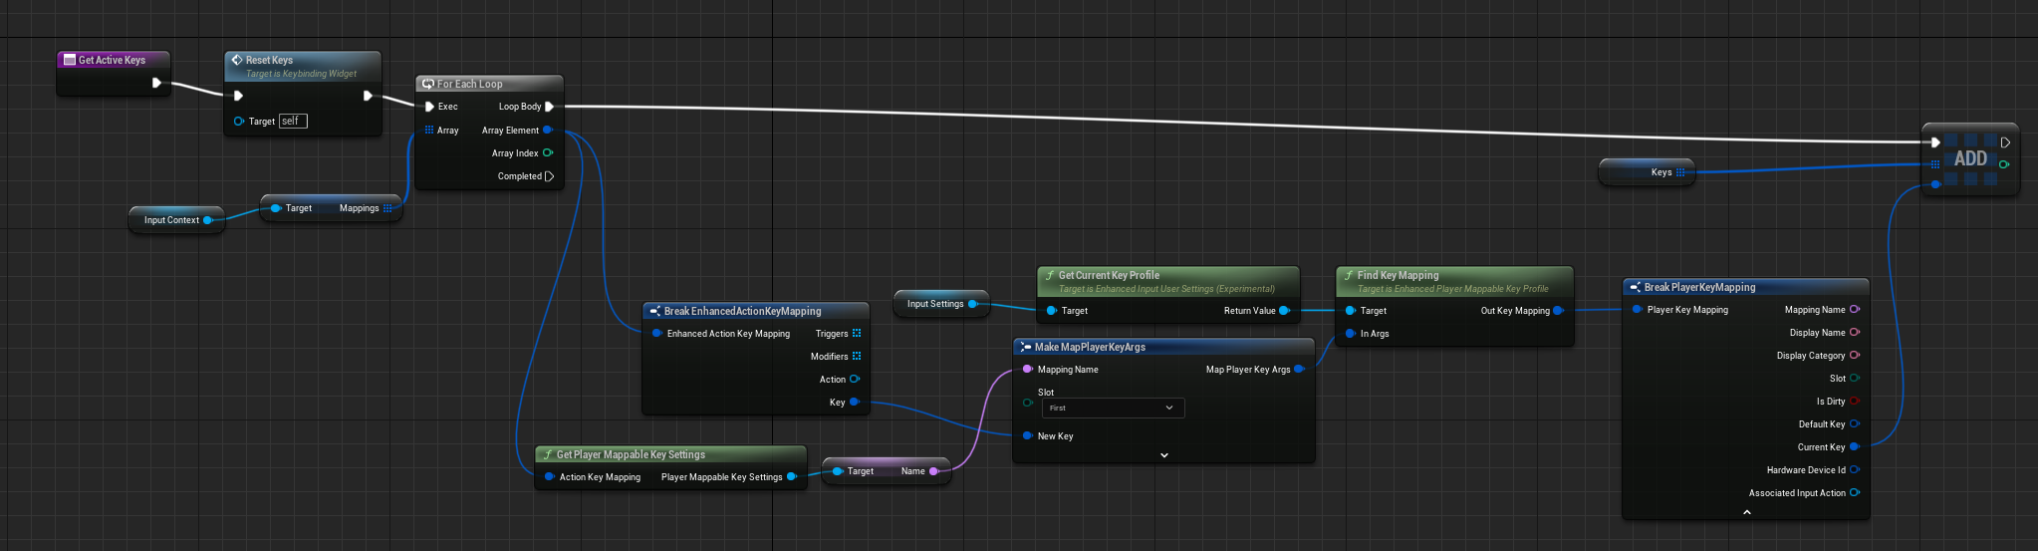Click the Triggers array pin

[857, 334]
